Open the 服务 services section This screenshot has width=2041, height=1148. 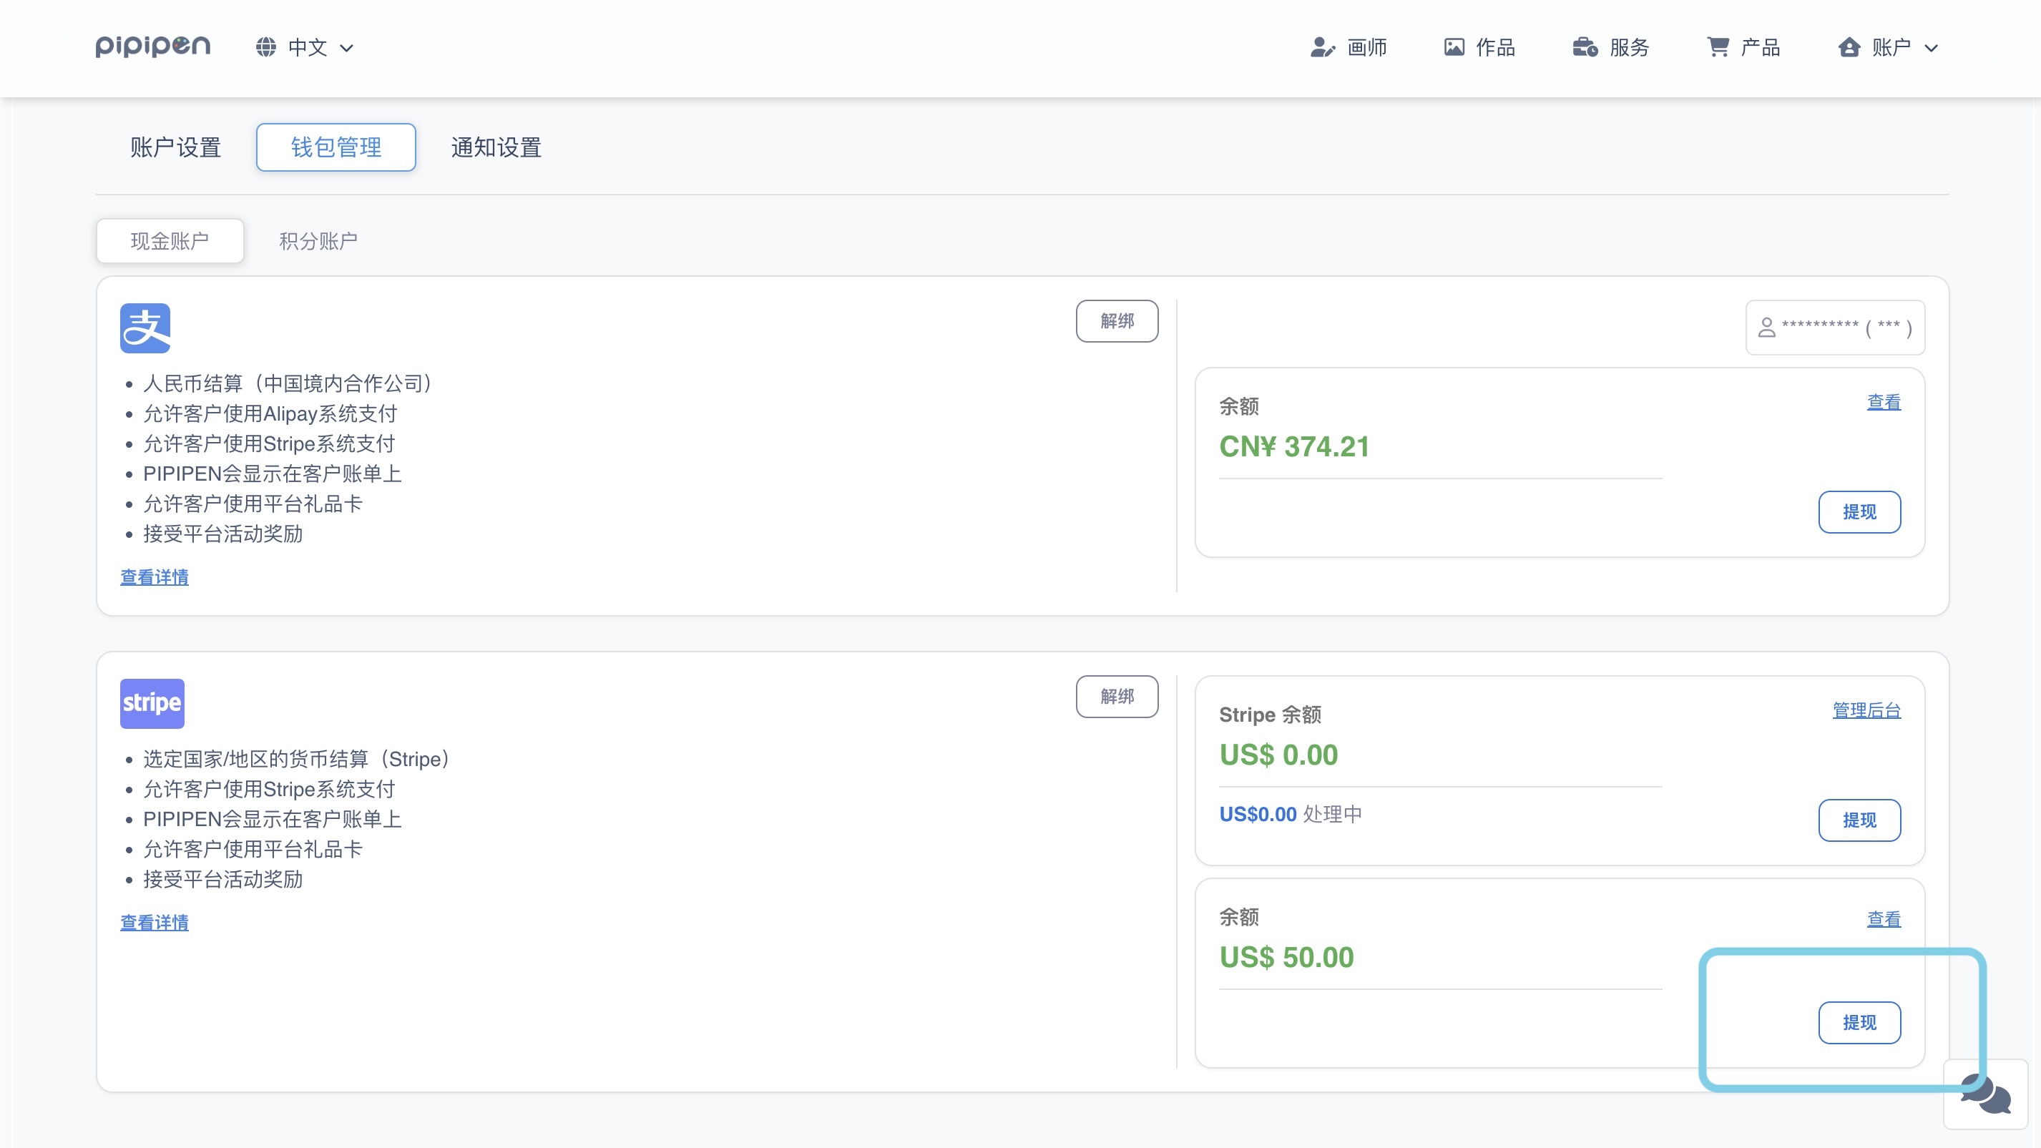click(1611, 47)
